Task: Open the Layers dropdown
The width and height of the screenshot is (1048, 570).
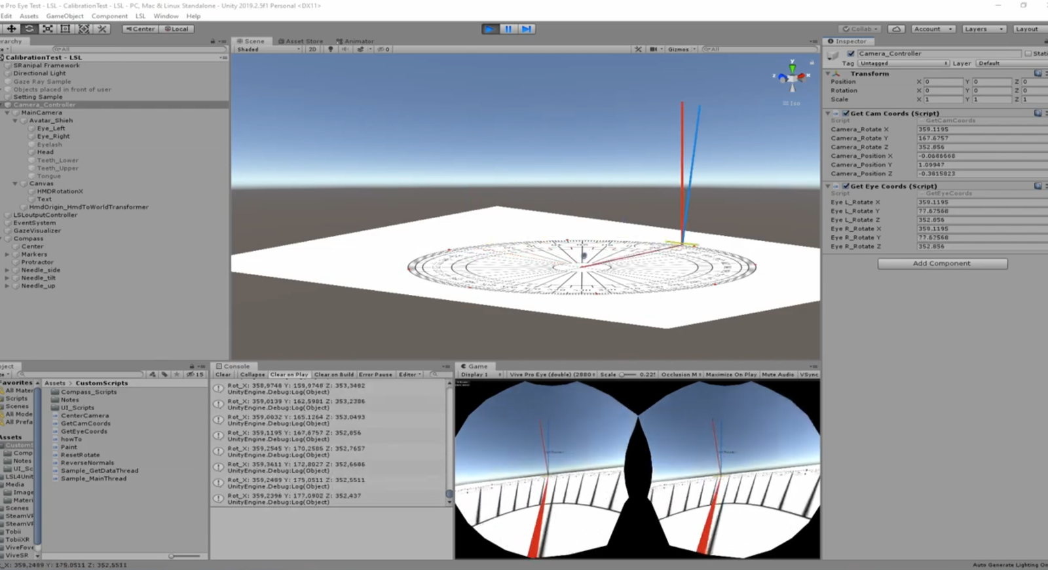Action: click(983, 29)
